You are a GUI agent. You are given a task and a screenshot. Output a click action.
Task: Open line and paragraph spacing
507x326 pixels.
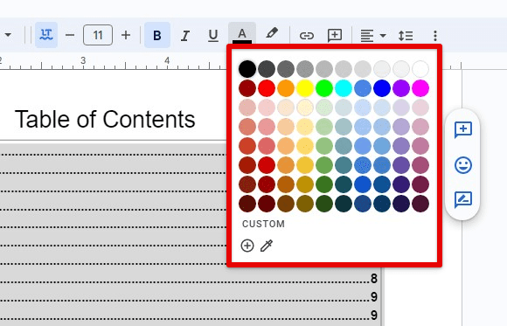tap(406, 35)
